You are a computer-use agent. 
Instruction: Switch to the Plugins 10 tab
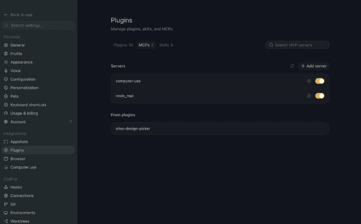click(123, 45)
